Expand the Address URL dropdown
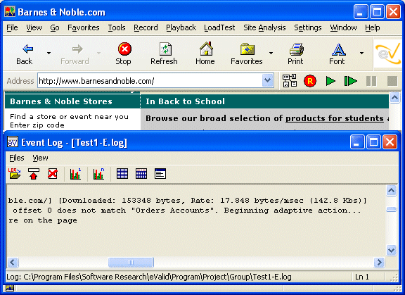405x295 pixels. pyautogui.click(x=268, y=81)
